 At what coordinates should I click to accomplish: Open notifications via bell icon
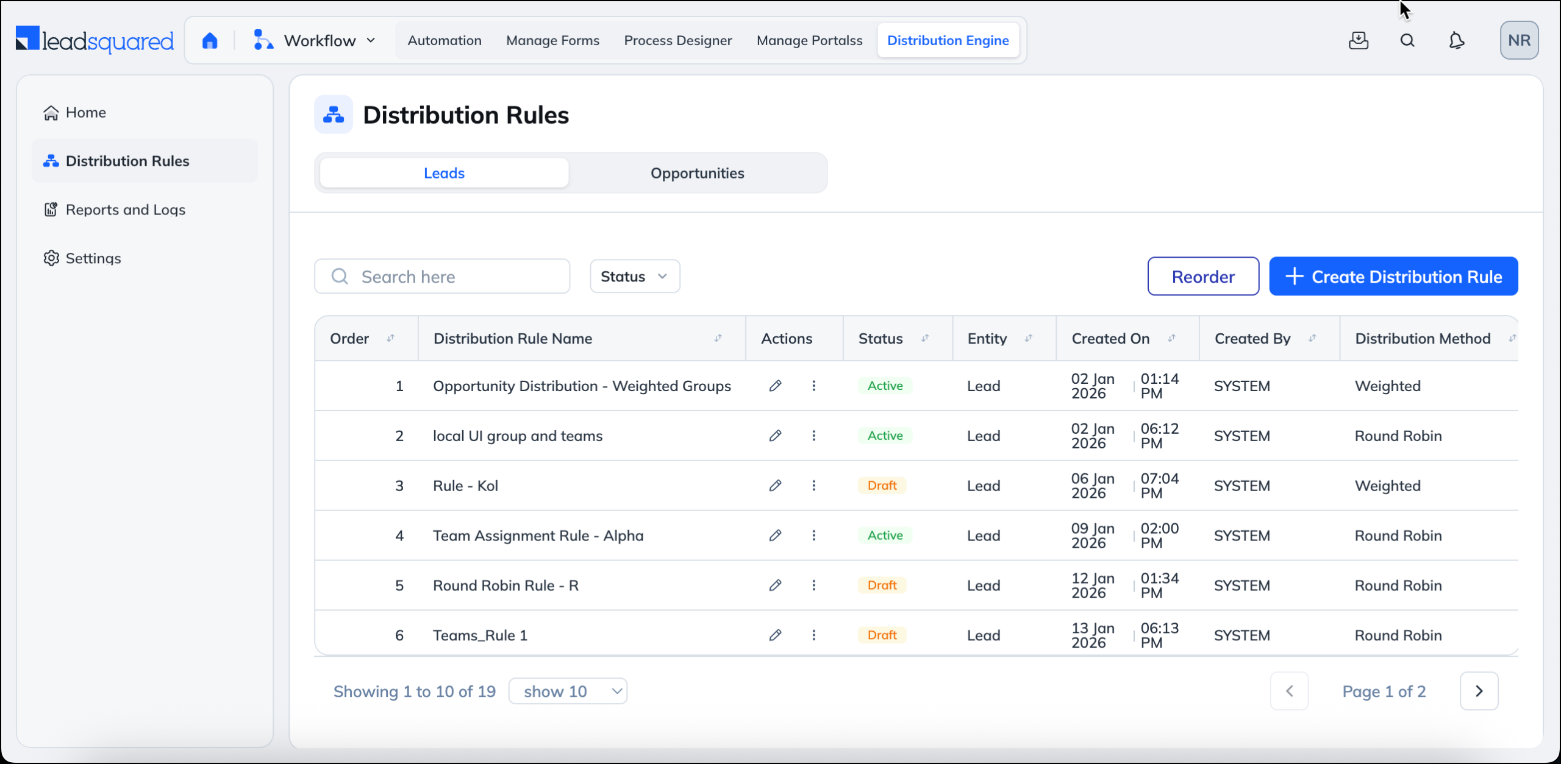1457,40
